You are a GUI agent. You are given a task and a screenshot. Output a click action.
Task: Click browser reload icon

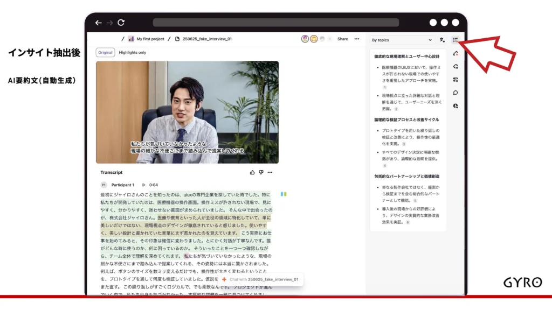pyautogui.click(x=121, y=23)
